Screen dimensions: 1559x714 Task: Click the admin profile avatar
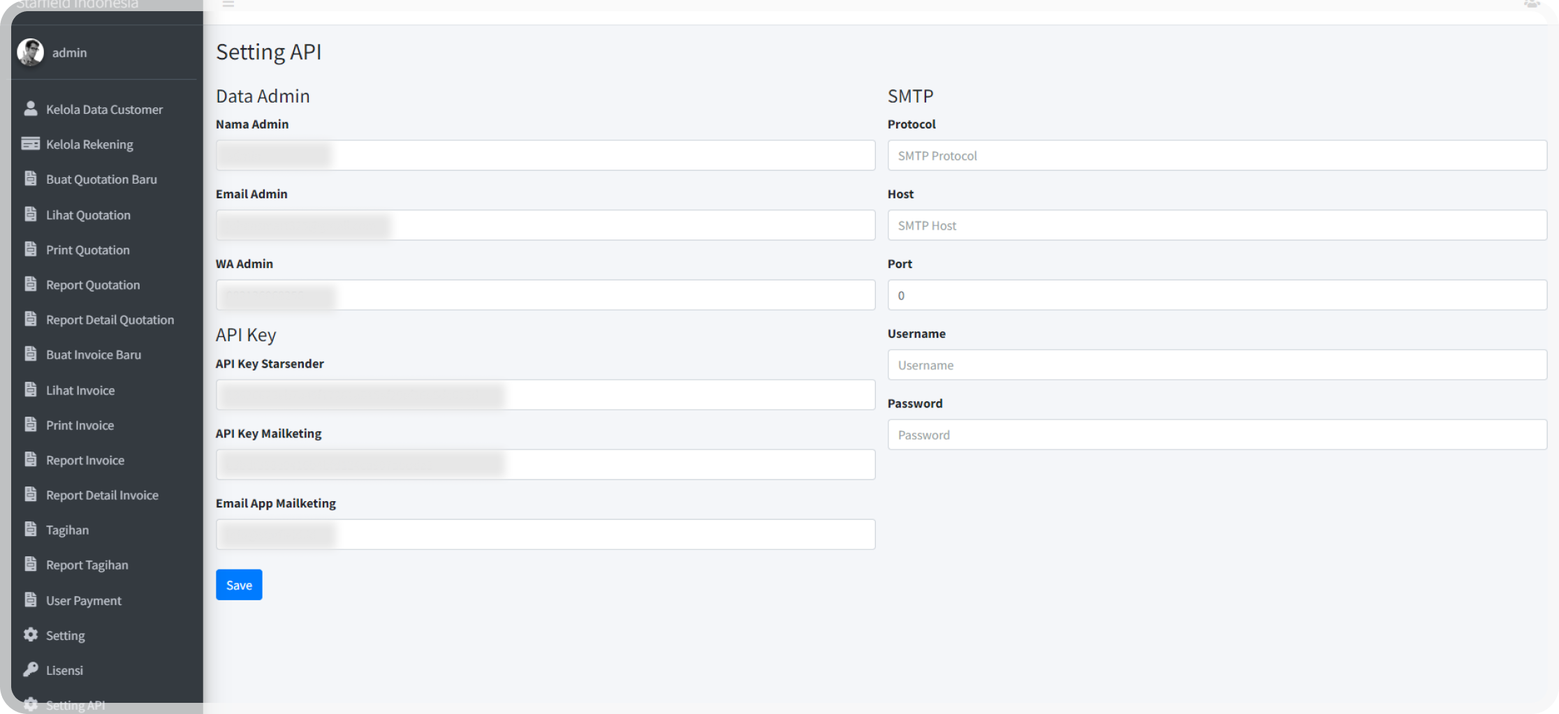point(30,52)
